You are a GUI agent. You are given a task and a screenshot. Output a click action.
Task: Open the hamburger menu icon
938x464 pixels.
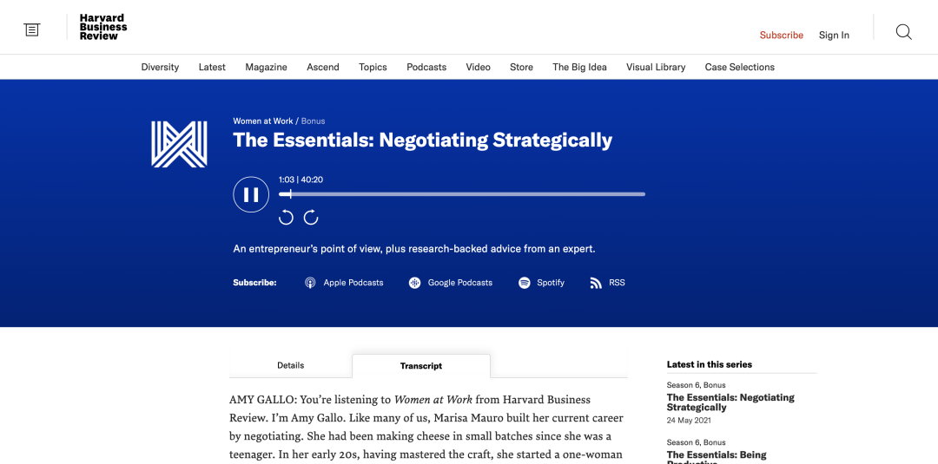tap(32, 30)
